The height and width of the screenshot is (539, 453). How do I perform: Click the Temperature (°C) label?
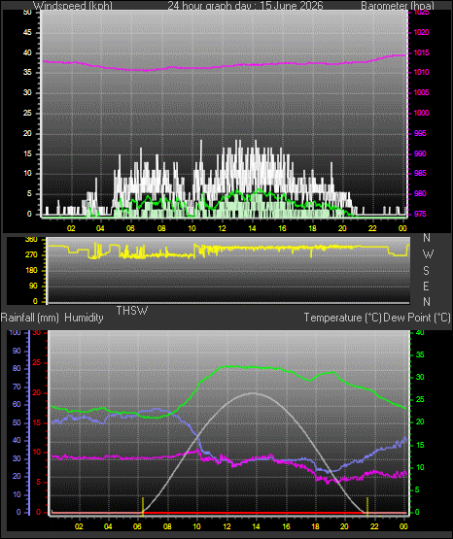[342, 318]
